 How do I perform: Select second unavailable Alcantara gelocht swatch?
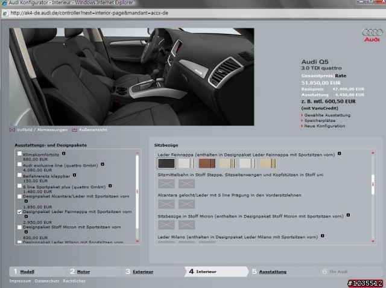coord(186,204)
